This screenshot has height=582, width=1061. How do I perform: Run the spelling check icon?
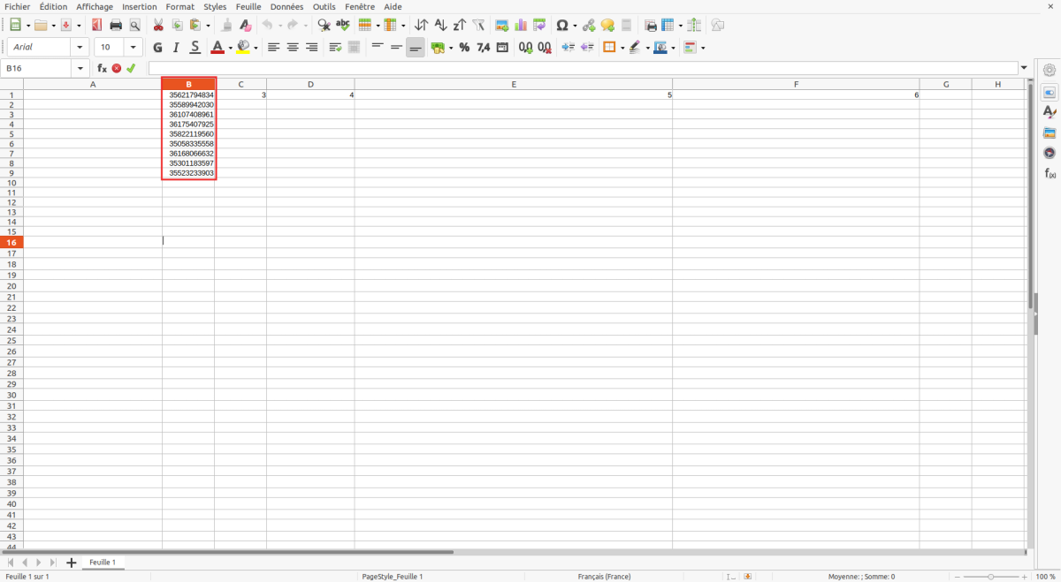click(x=343, y=26)
